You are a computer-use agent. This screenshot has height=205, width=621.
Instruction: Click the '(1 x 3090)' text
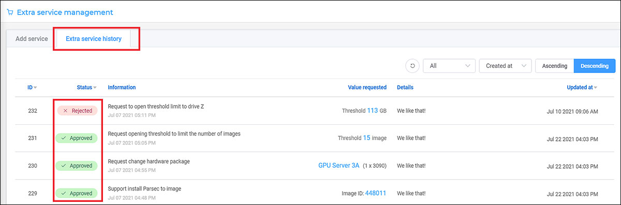375,166
